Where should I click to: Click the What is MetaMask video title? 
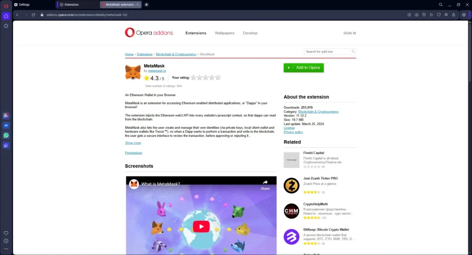[x=161, y=184]
